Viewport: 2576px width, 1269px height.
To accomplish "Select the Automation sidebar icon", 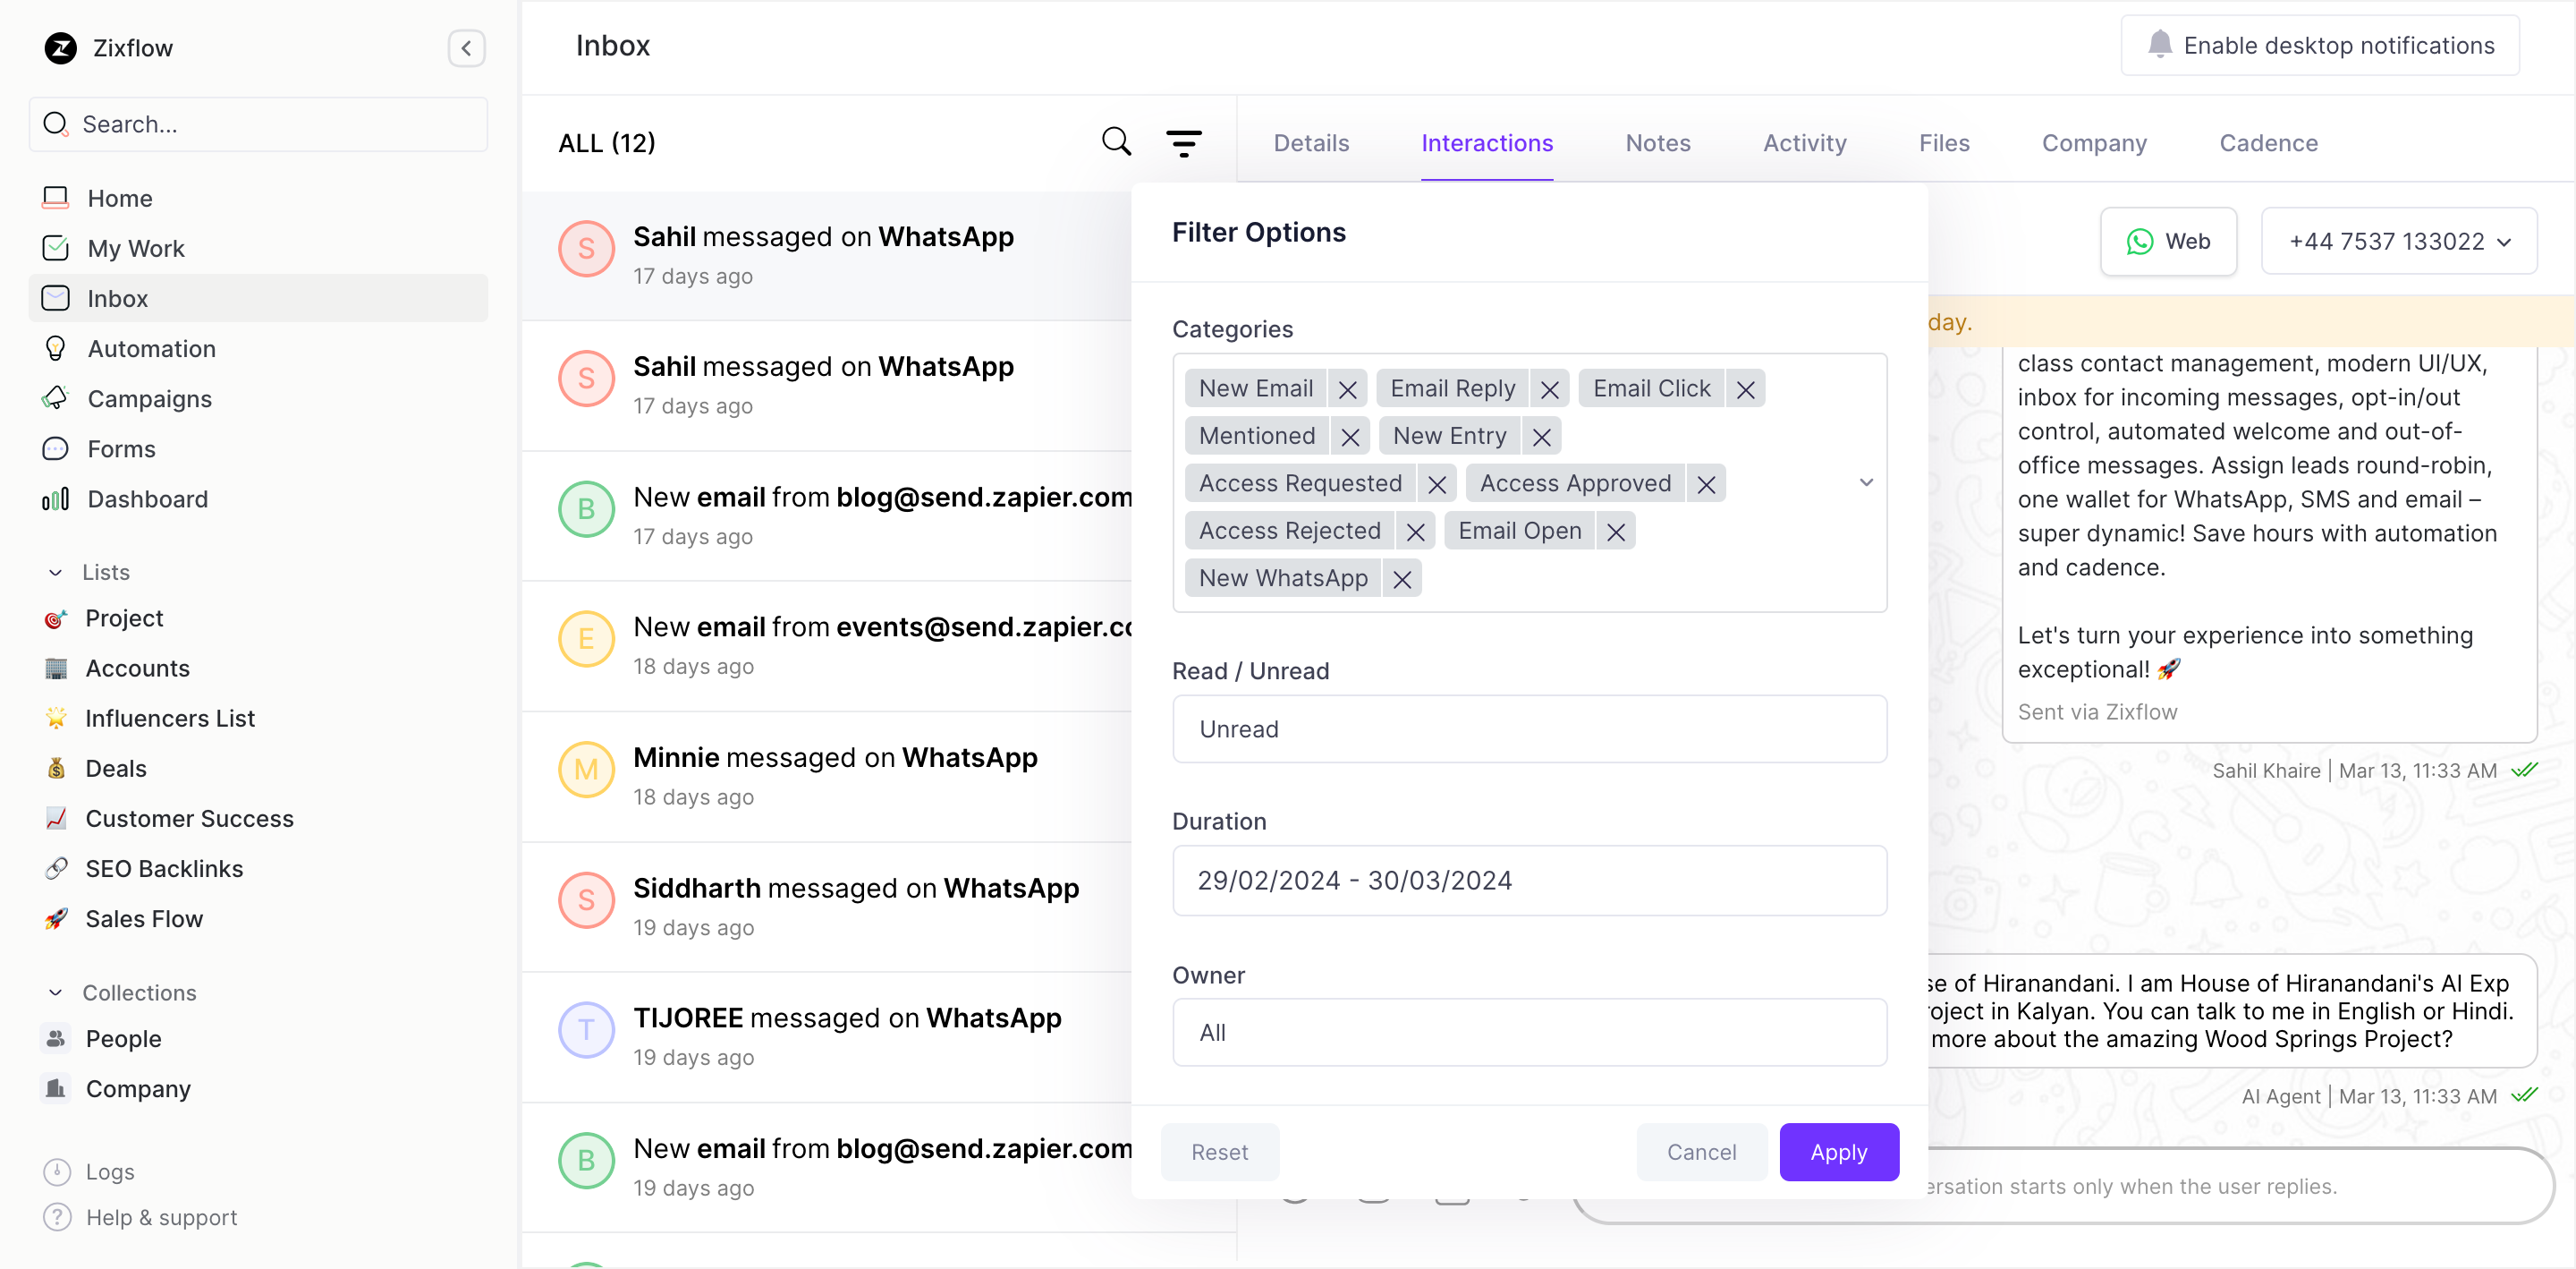I will coord(56,348).
